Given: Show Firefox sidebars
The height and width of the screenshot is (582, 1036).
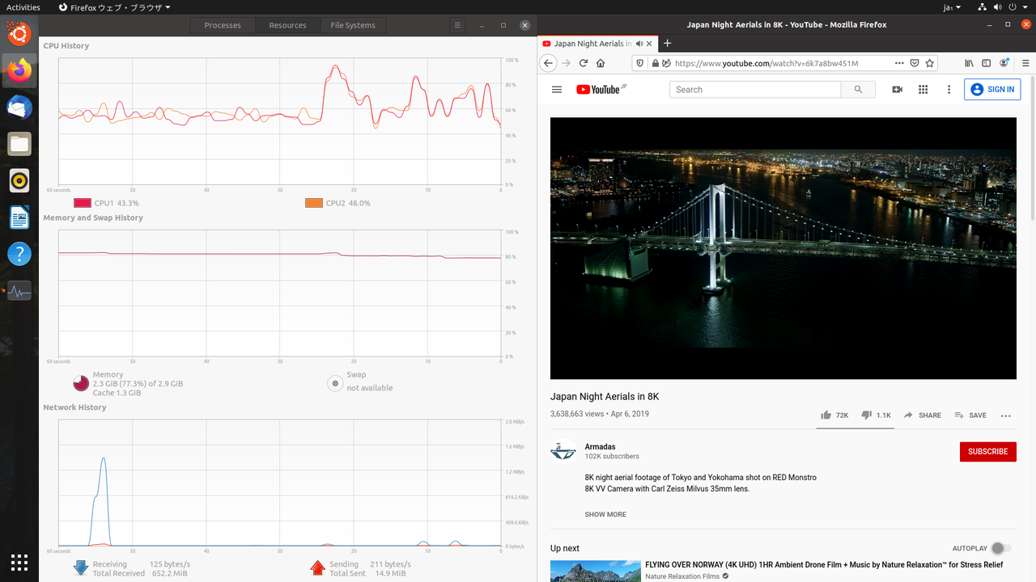Looking at the screenshot, I should (x=986, y=63).
